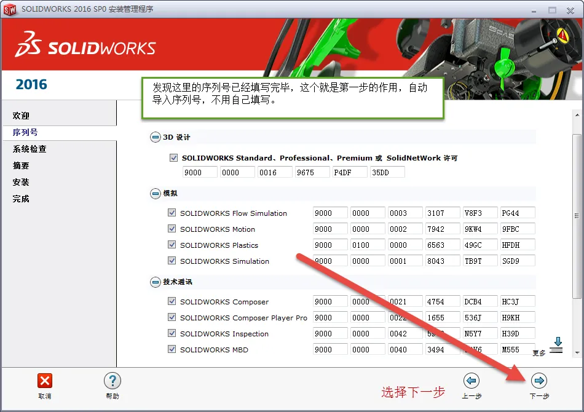Click the SolidWorks SW title bar icon

click(10, 9)
